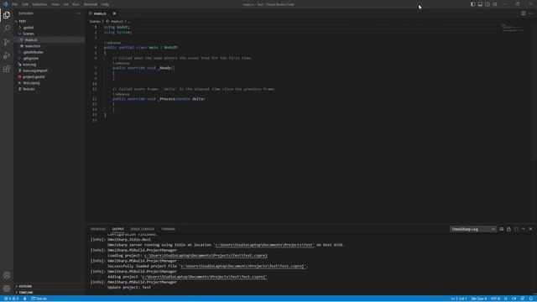Open main.tscn in the file tree
537x302 pixels.
point(49,46)
